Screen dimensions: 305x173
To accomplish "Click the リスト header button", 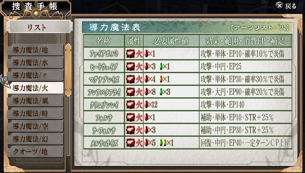I will click(39, 27).
